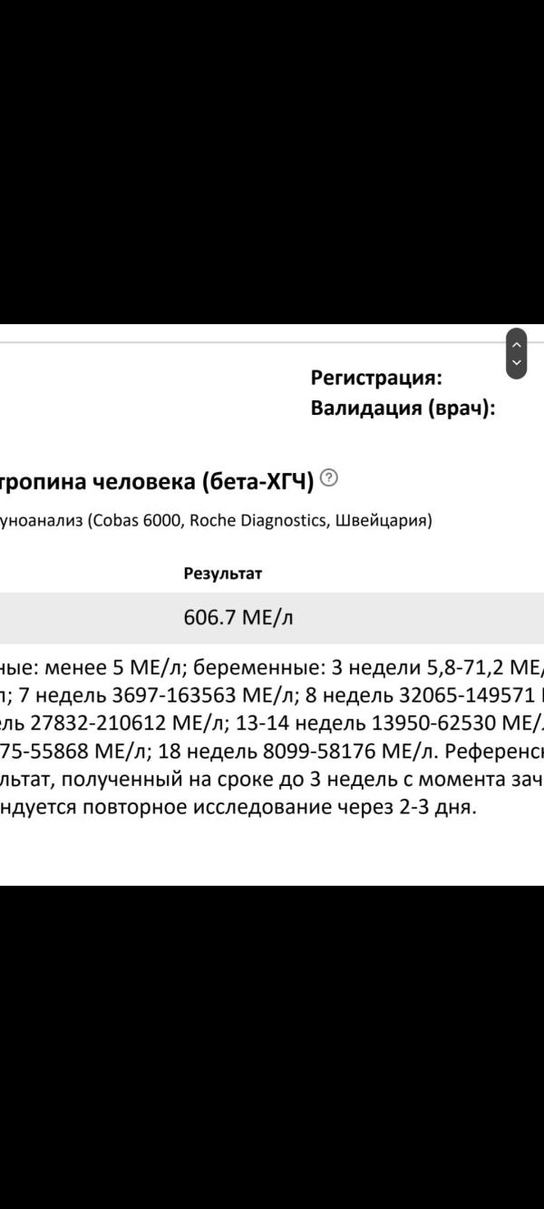544x1209 pixels.
Task: Select the бета-ХГЧ test heading
Action: click(x=159, y=481)
